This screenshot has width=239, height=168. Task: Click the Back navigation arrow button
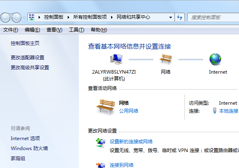(x=6, y=18)
